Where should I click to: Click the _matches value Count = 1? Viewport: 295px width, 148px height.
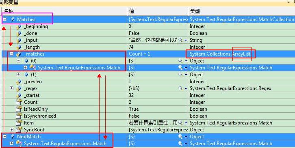pyautogui.click(x=139, y=54)
